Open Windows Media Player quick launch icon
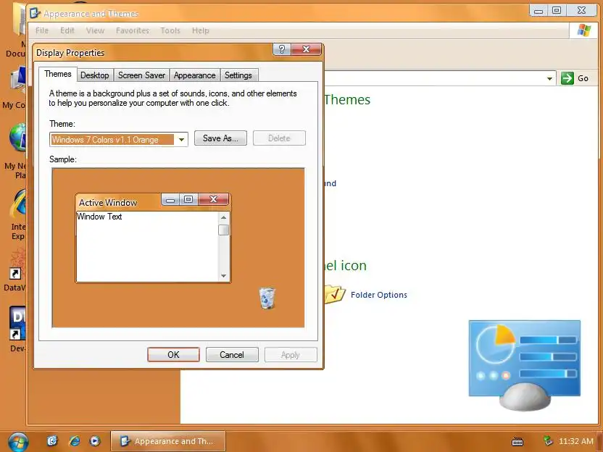 tap(95, 441)
